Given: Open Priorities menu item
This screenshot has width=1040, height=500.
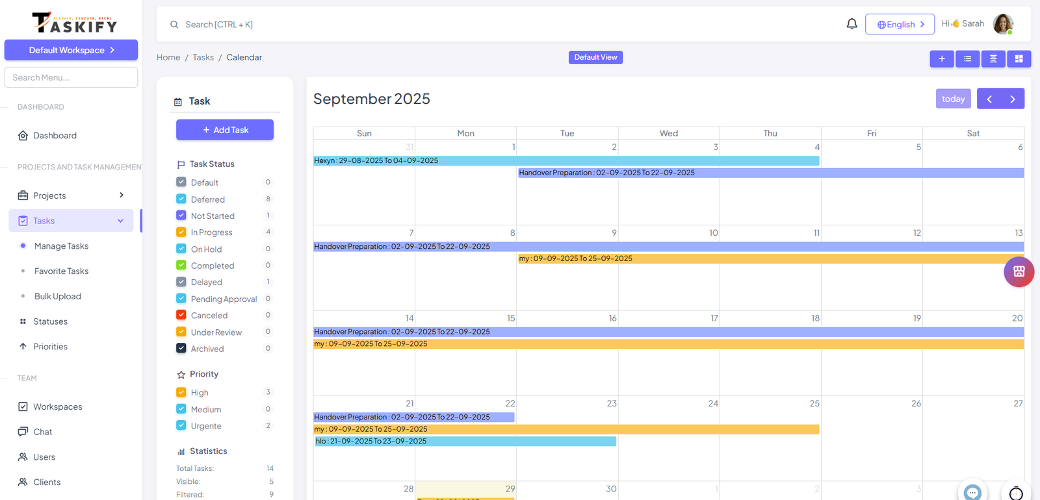Looking at the screenshot, I should click(x=50, y=347).
